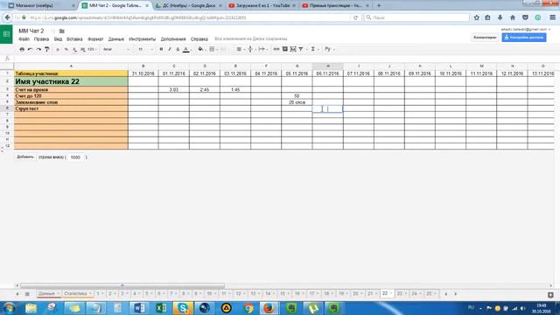Open text wrapping options
Image resolution: width=560 pixels, height=315 pixels.
pos(262,49)
